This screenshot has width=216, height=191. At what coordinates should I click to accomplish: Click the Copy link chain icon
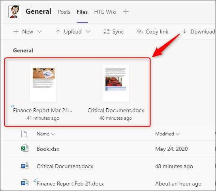140,32
